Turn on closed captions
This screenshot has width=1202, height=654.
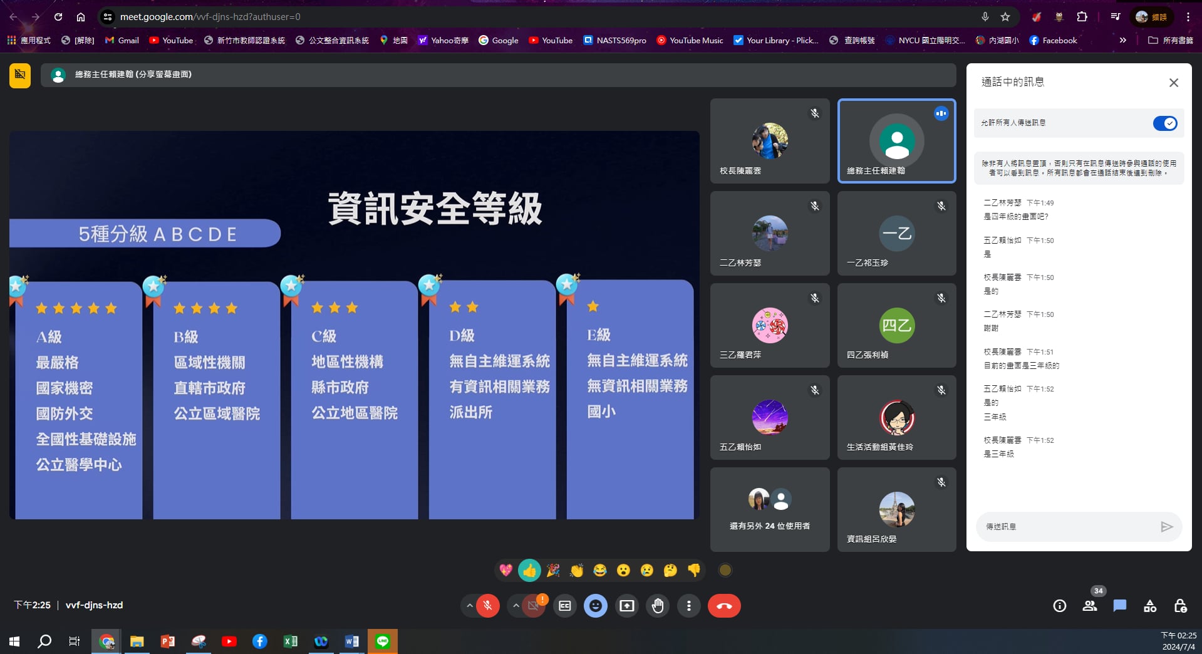(x=564, y=606)
